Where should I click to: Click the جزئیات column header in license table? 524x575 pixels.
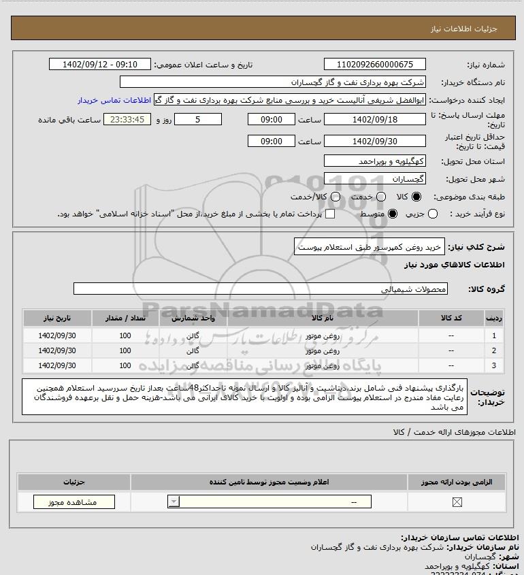pyautogui.click(x=74, y=482)
